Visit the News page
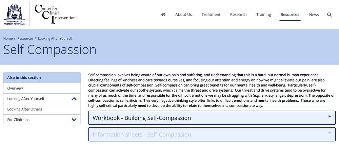Image resolution: width=339 pixels, height=145 pixels. point(314,15)
